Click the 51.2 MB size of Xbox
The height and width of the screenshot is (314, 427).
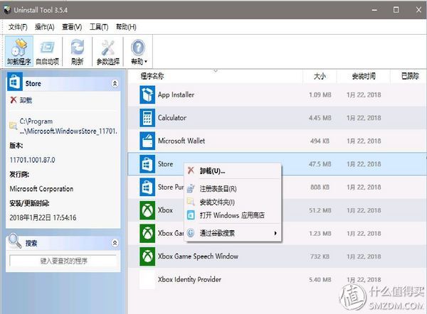click(x=320, y=210)
